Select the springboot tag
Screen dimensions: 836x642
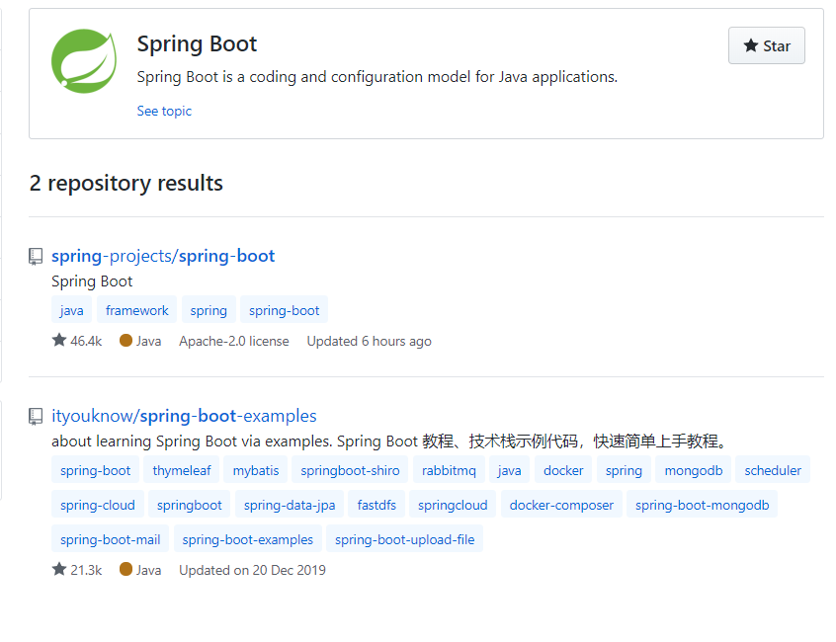coord(190,505)
